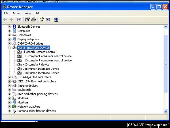Minimize the Device Manager window
The image size is (170, 128).
tap(153, 7)
